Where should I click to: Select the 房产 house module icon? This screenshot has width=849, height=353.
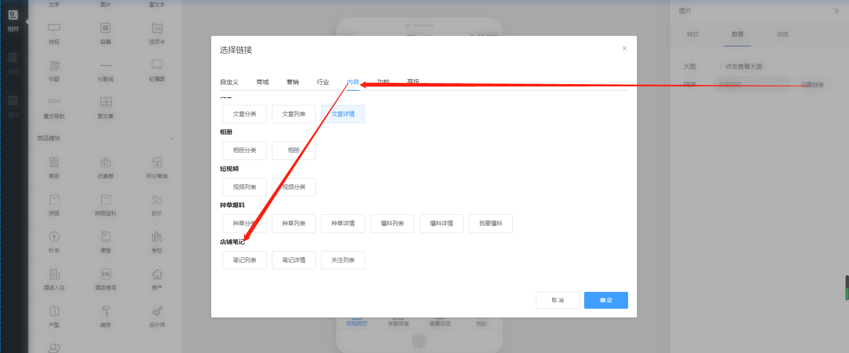tap(157, 274)
